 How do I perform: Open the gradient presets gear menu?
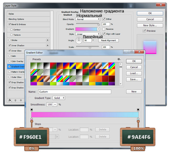click(119, 59)
